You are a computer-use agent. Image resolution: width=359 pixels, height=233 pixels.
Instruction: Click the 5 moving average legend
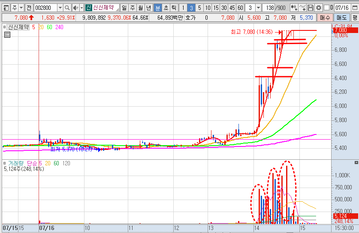[33, 27]
